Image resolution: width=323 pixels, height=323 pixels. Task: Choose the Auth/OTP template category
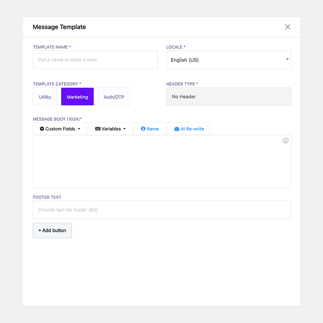tap(114, 97)
